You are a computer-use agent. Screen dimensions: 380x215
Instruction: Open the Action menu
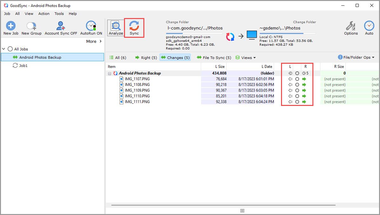click(44, 14)
